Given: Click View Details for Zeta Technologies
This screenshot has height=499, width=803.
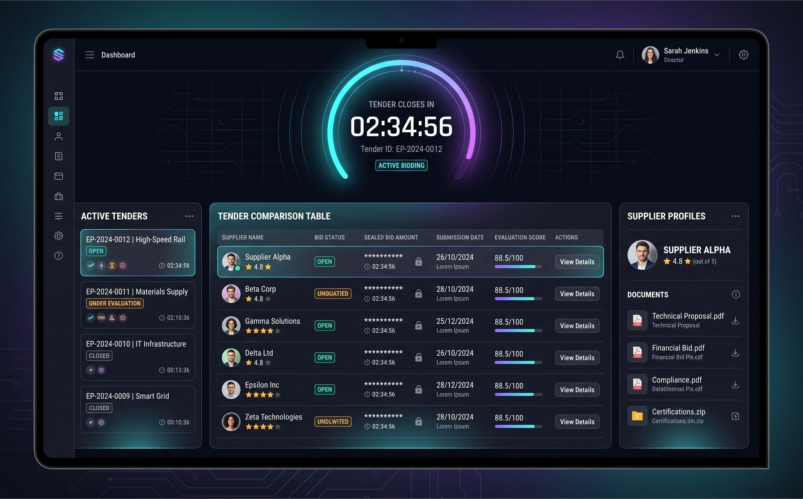Looking at the screenshot, I should [577, 422].
